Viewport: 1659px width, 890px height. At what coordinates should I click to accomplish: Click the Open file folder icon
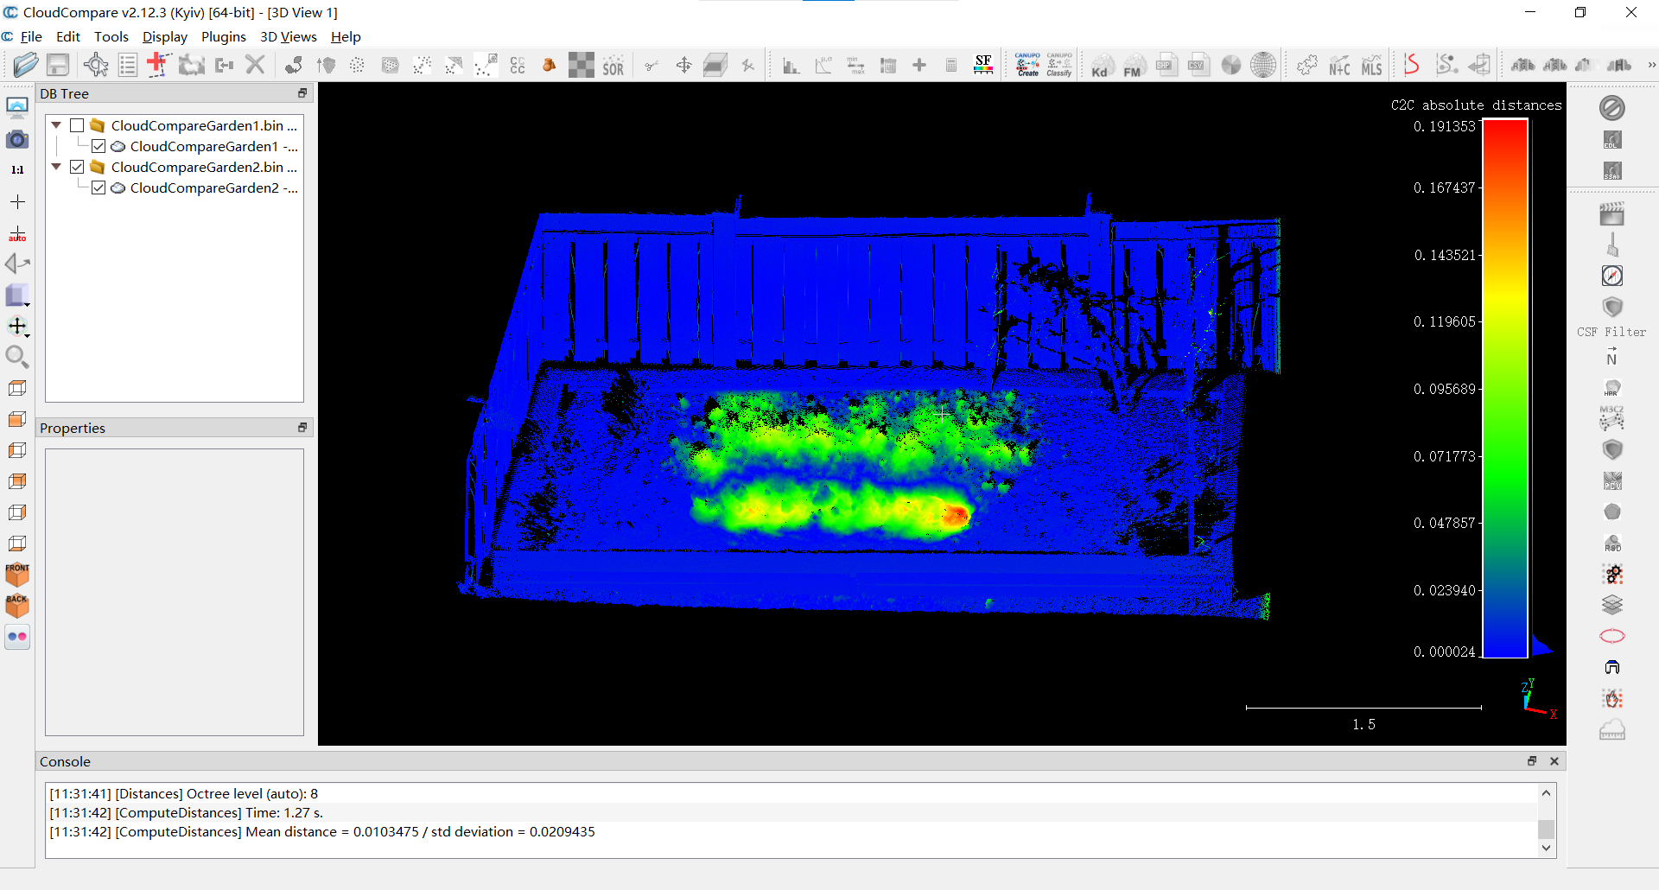point(26,65)
